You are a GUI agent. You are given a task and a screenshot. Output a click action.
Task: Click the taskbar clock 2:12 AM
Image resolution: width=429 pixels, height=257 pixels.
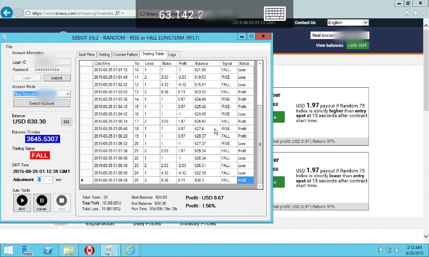click(414, 247)
